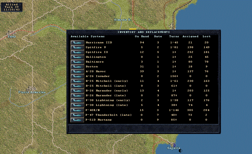Click Lost value 176 for P-38 Lightning (early)
252x154 pixels.
pyautogui.click(x=207, y=100)
